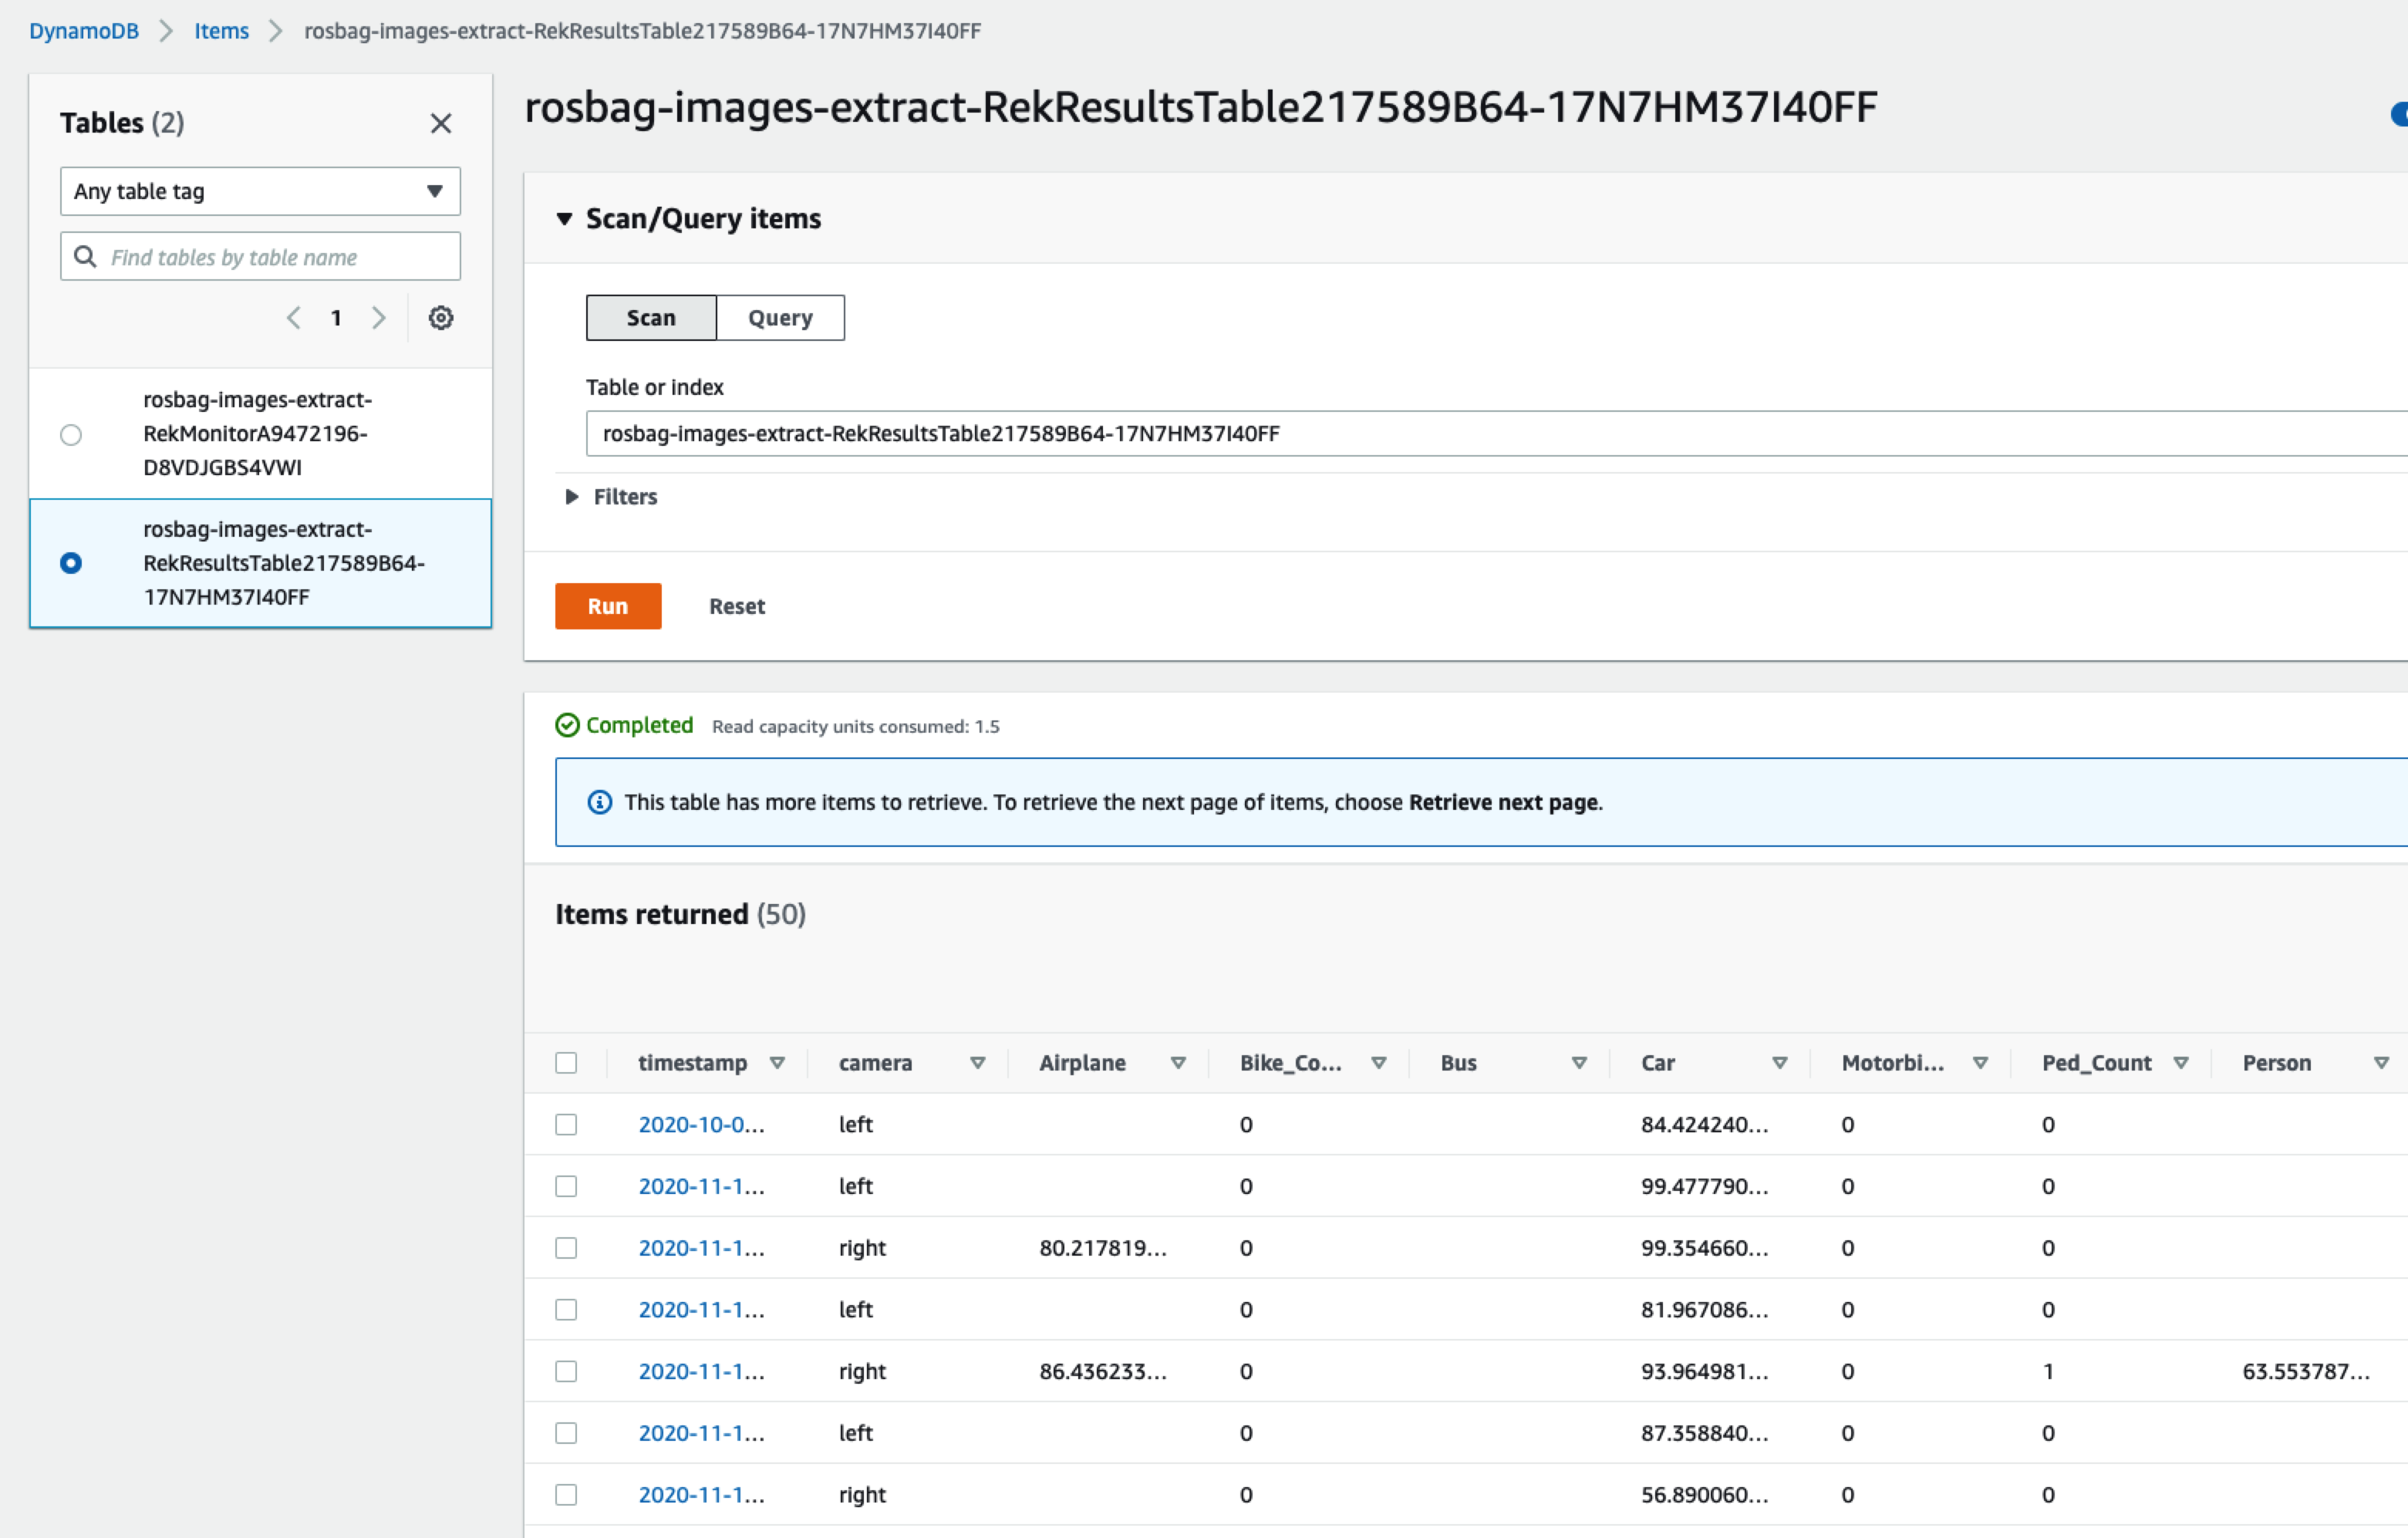Screen dimensions: 2408x1538
Task: Check the row with Airplane 80.217819...
Action: tap(566, 1249)
